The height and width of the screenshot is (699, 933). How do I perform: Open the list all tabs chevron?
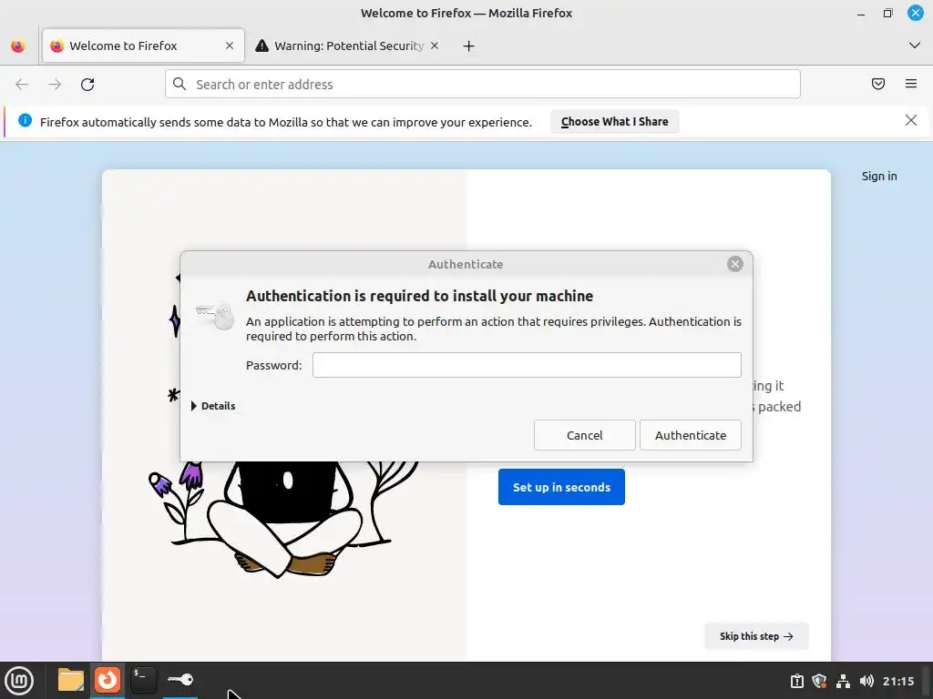pos(915,46)
